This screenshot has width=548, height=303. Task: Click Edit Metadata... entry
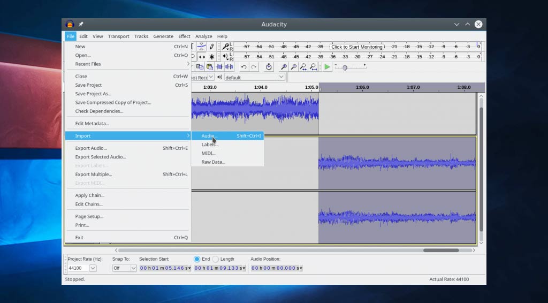click(x=128, y=123)
